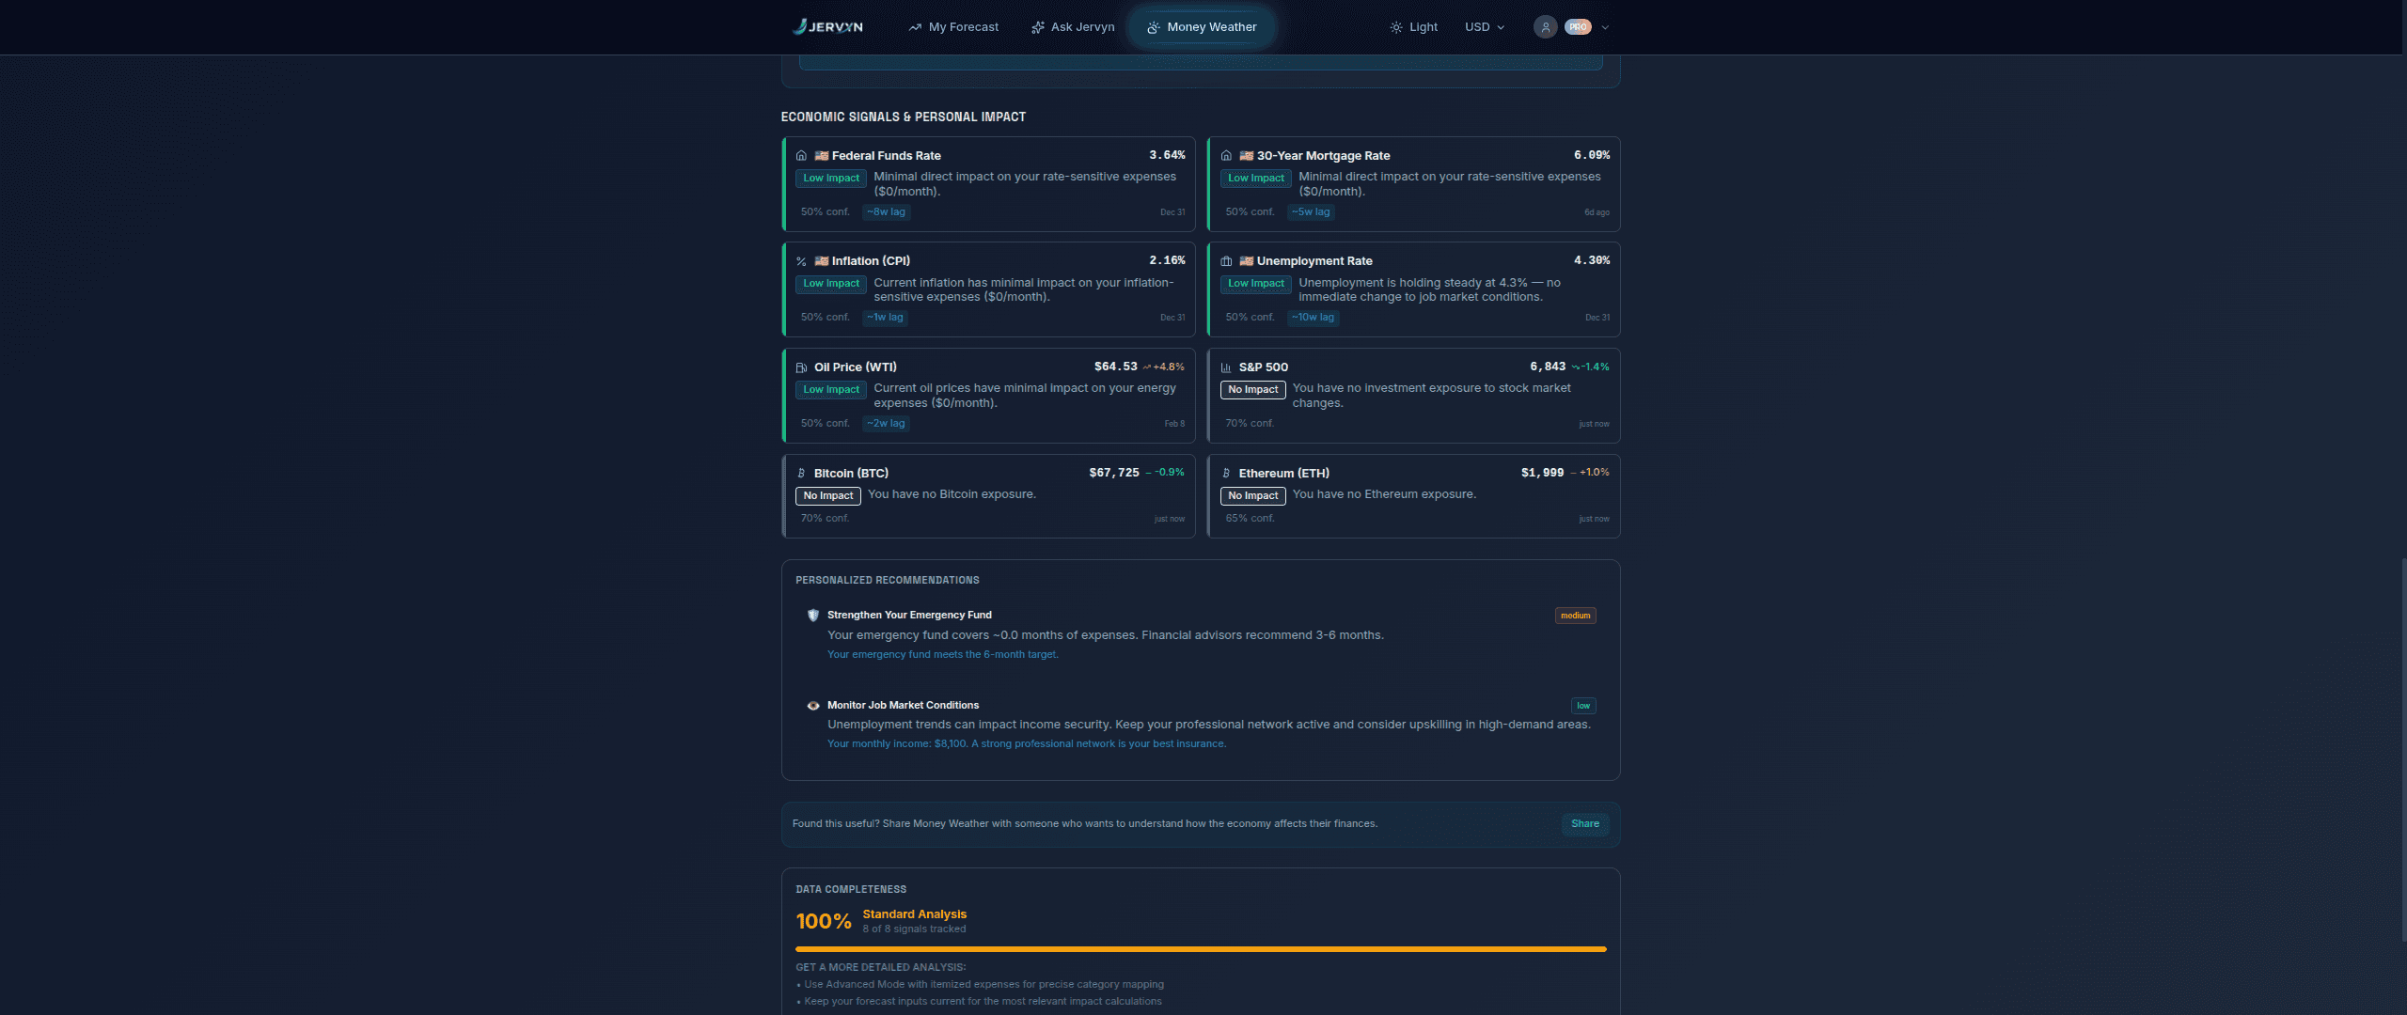Click the Oil Price fuel pump icon

click(801, 367)
